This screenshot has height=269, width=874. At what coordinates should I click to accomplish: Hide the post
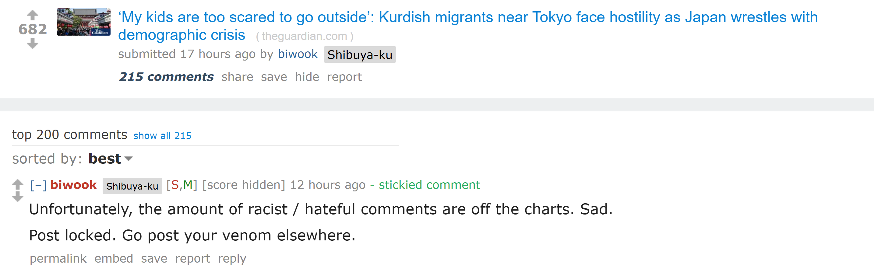coord(307,77)
